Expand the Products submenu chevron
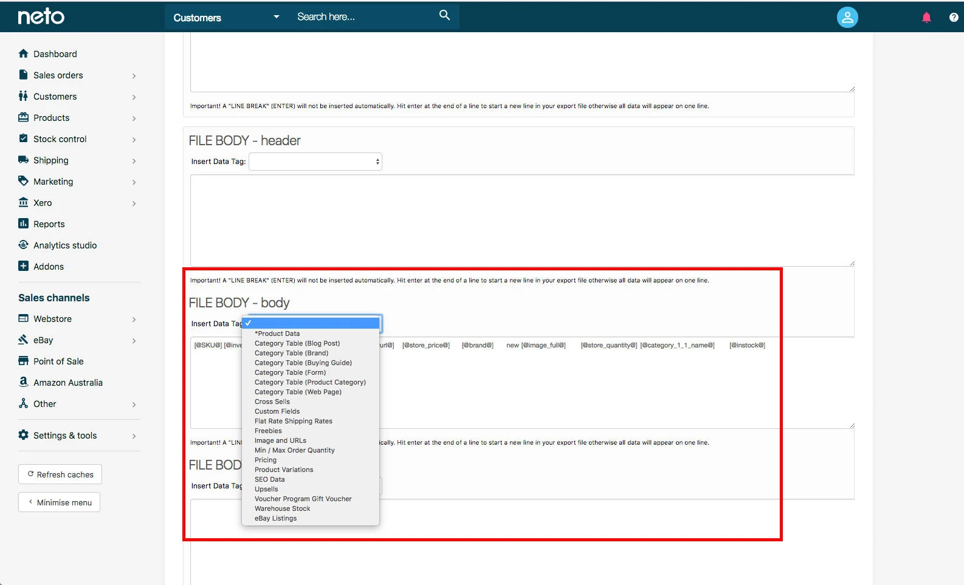Screen dimensions: 964x585 pos(134,118)
